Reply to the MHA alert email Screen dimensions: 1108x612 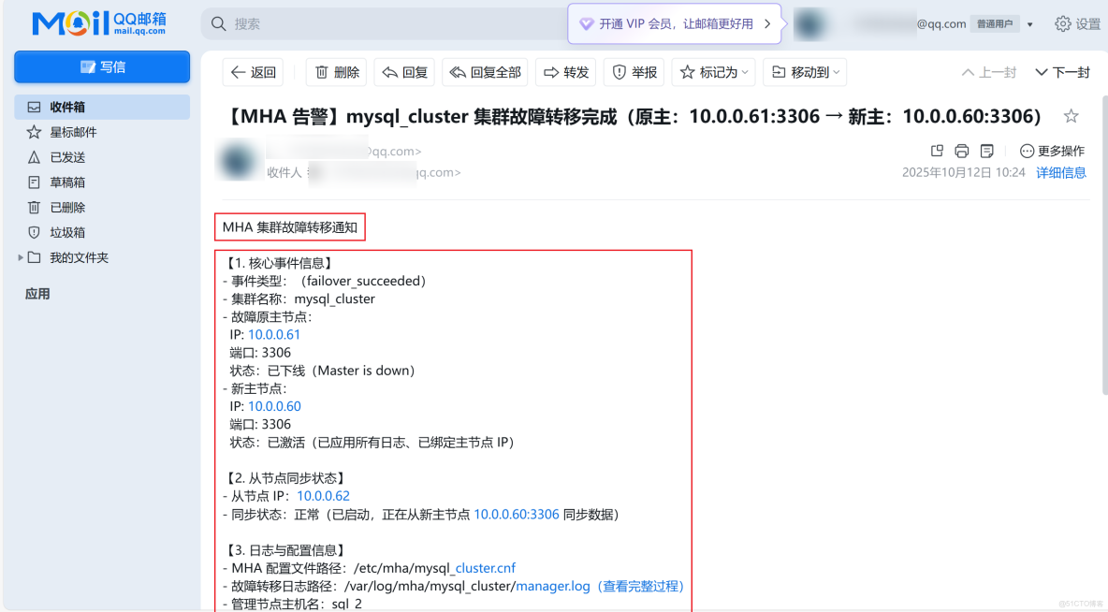tap(403, 72)
